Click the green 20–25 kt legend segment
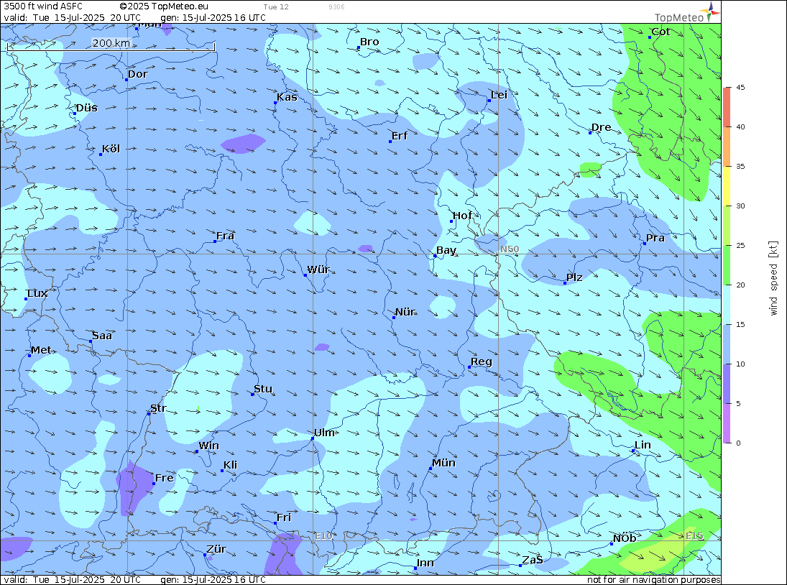787x585 pixels. tap(727, 265)
